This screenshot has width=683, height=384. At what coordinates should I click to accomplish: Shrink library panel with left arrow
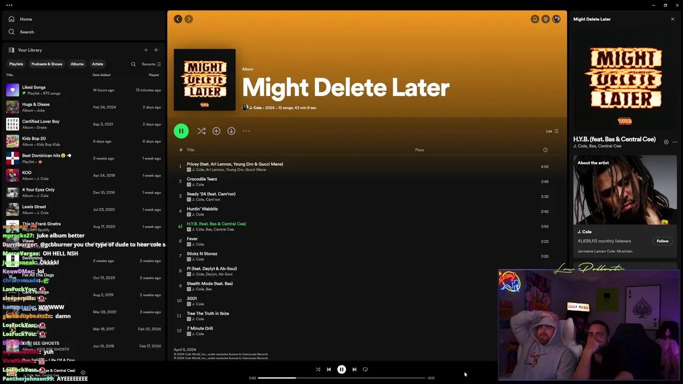click(156, 50)
